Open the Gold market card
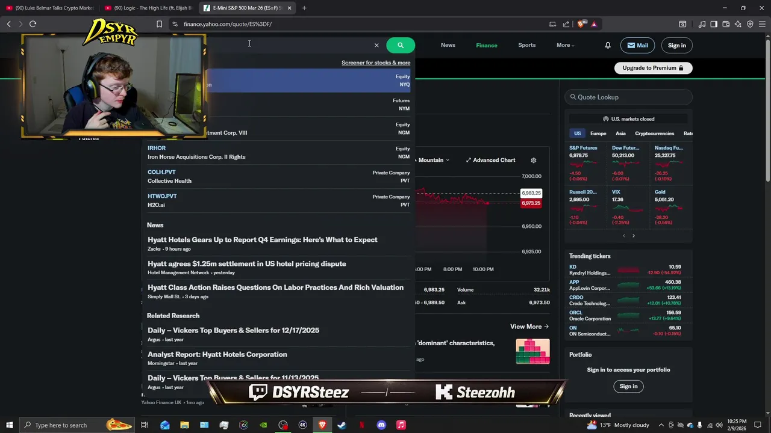This screenshot has width=771, height=433. [670, 206]
